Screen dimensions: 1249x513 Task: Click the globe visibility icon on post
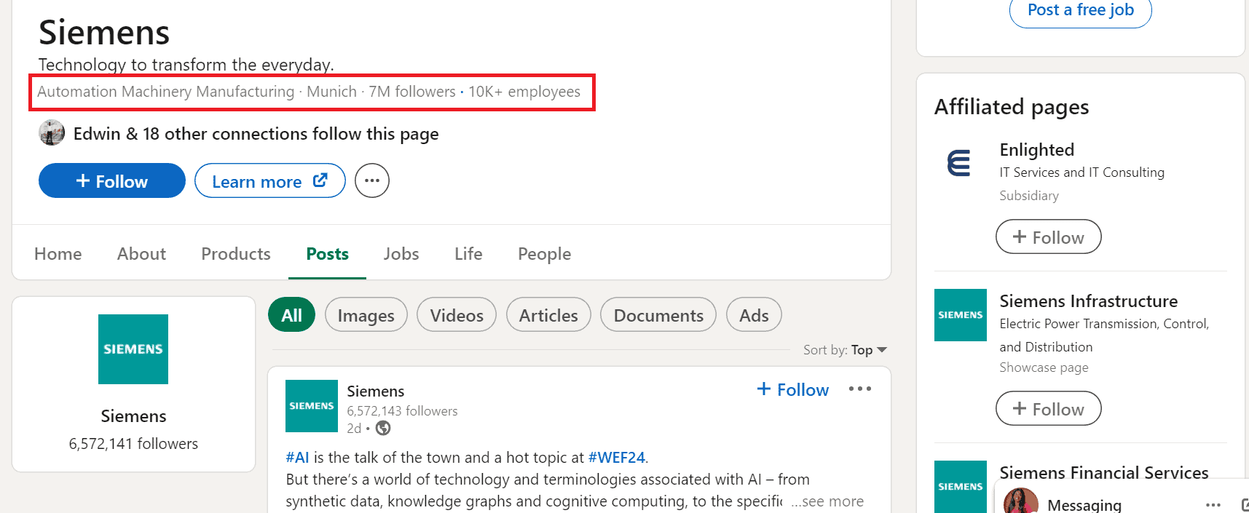click(x=383, y=429)
